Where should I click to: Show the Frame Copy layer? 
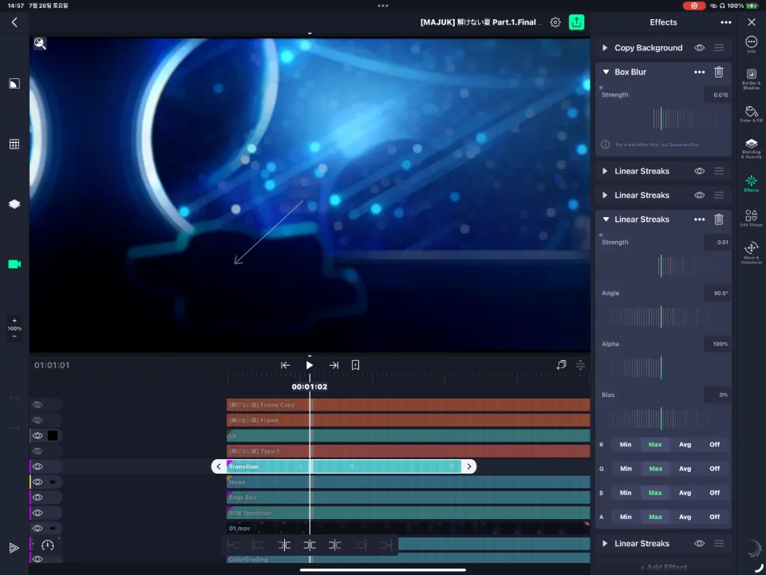tap(38, 405)
